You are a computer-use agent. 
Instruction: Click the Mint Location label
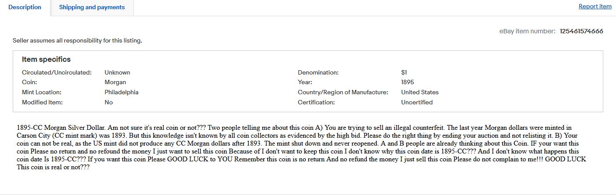[42, 93]
